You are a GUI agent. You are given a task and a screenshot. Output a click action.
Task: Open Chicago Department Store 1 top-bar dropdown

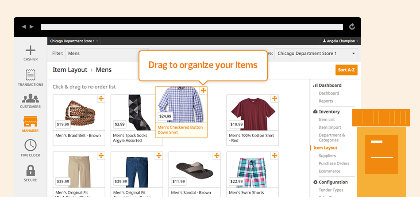(74, 41)
